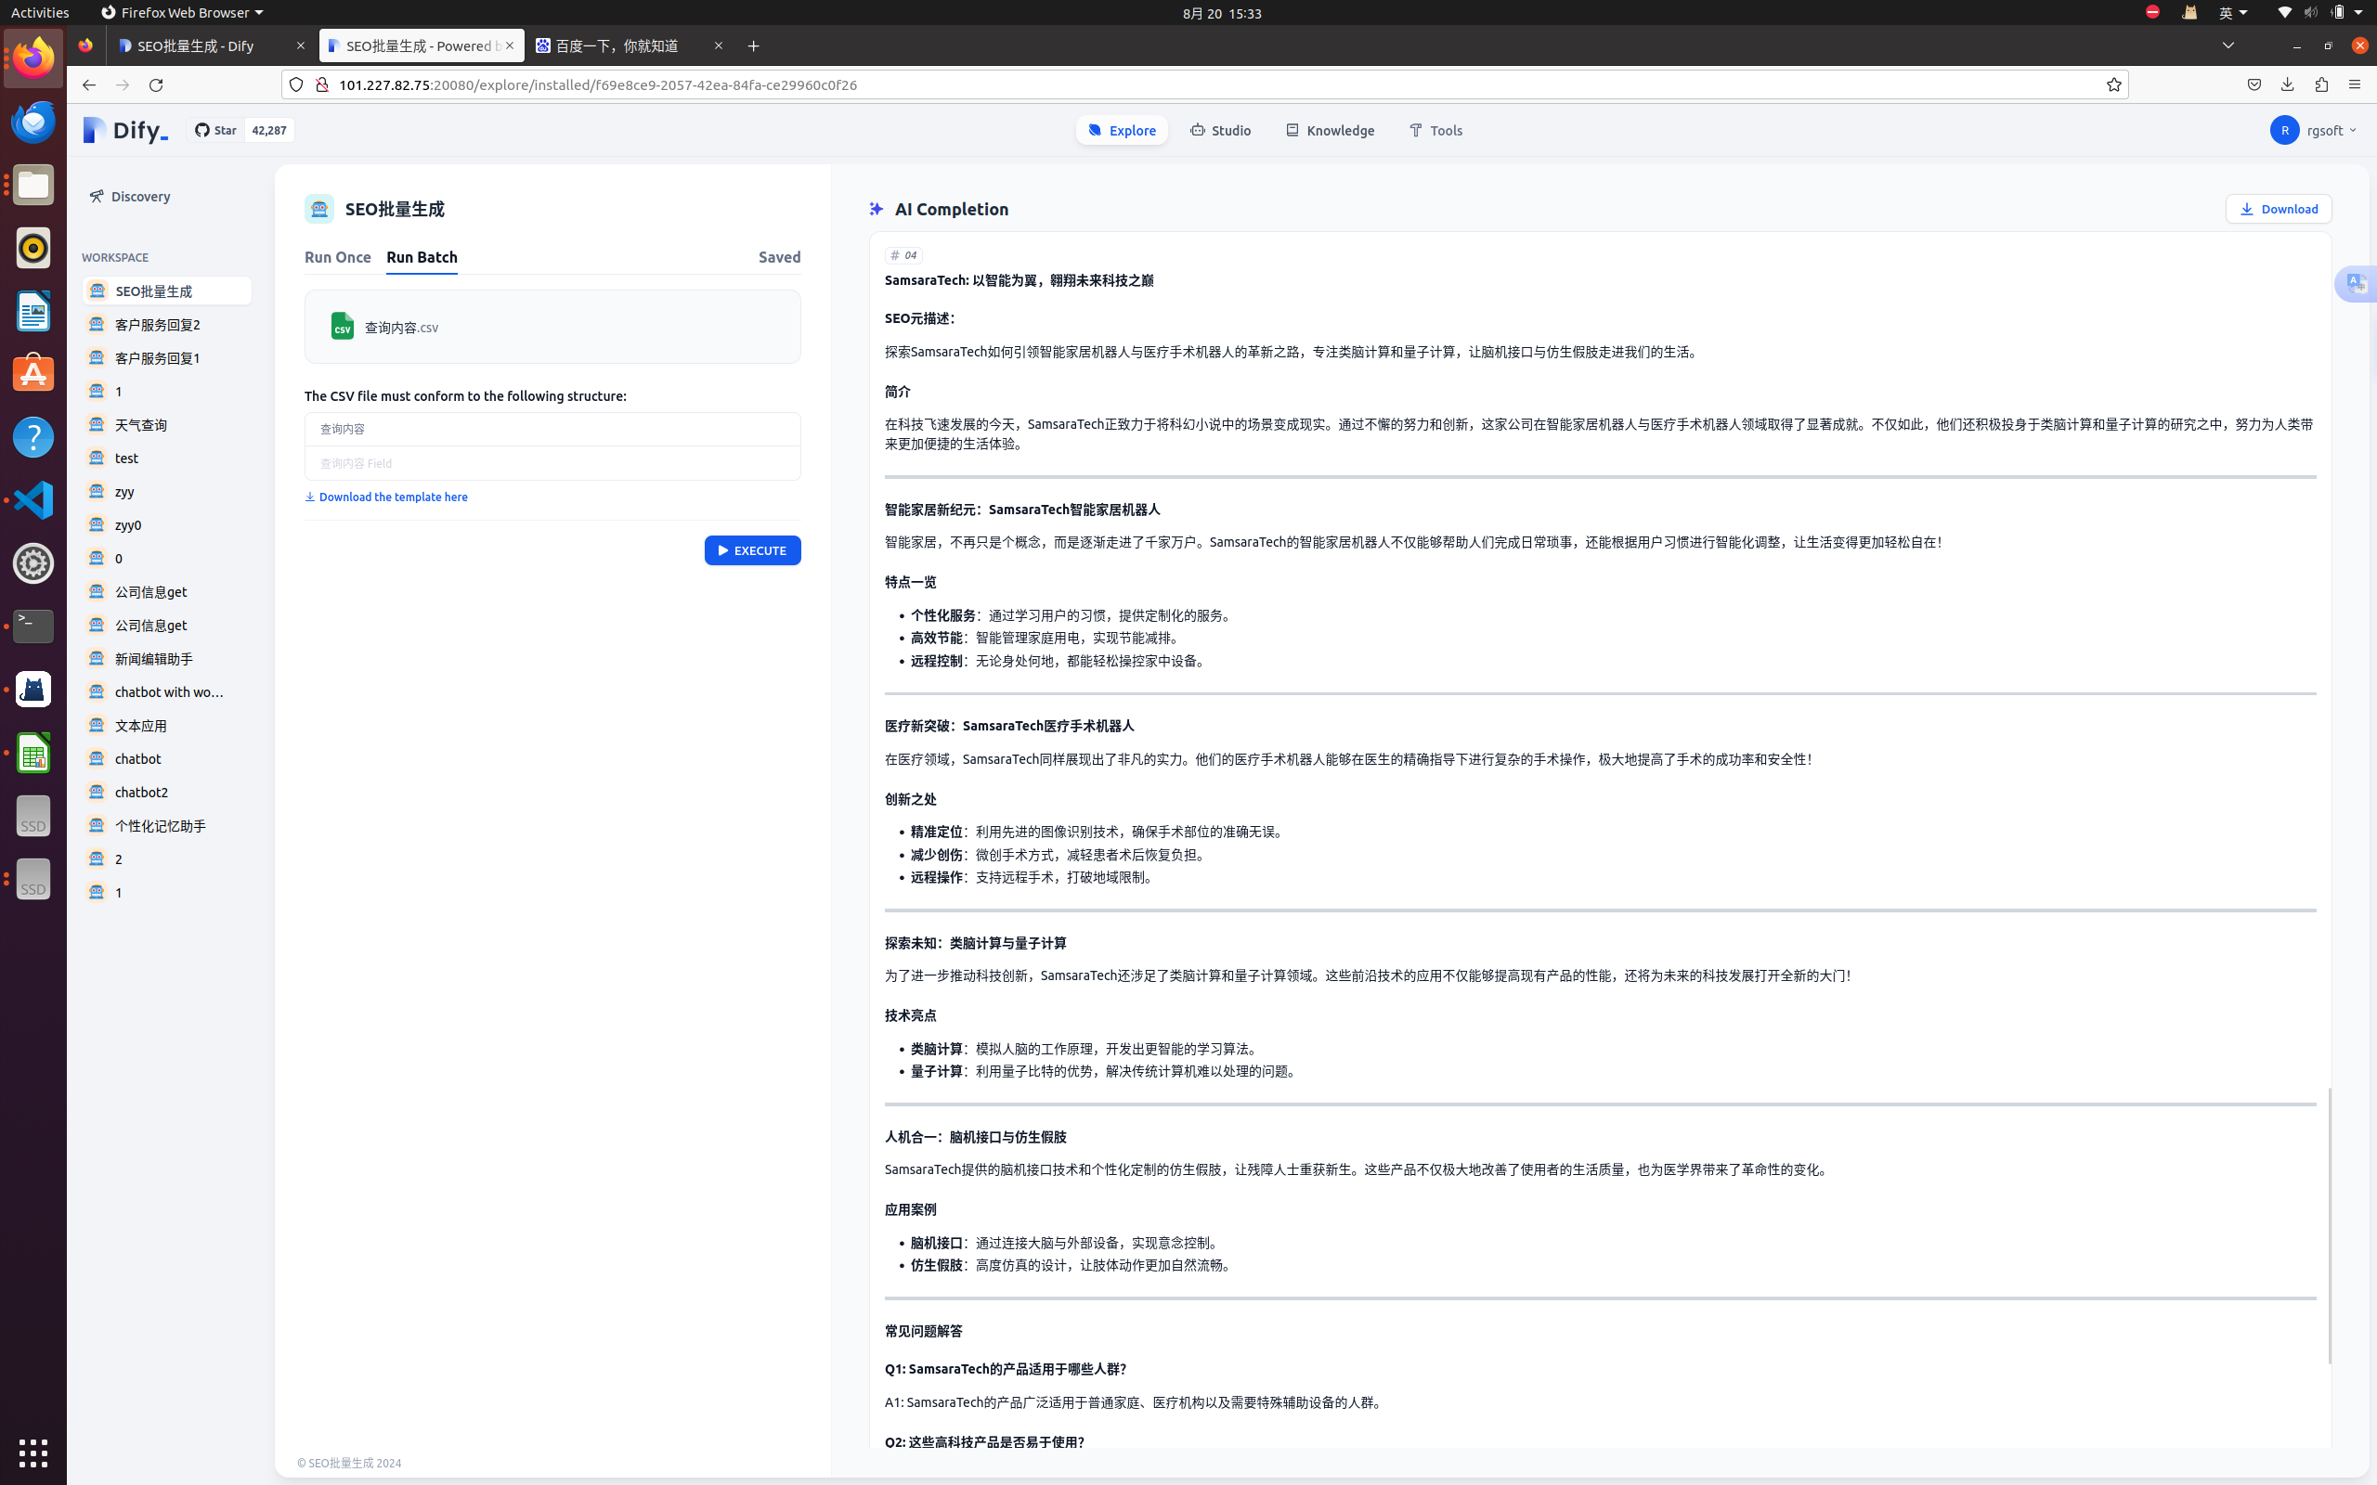Screen dimensions: 2377x1485
Task: Reload the page using refresh icon
Action: point(156,85)
